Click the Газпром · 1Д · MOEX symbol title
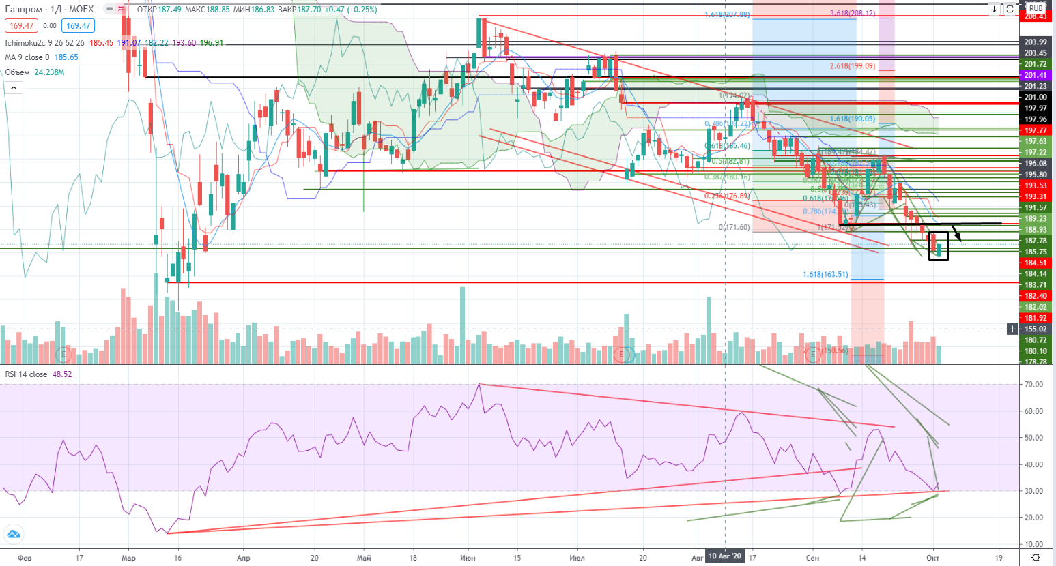 pos(49,10)
